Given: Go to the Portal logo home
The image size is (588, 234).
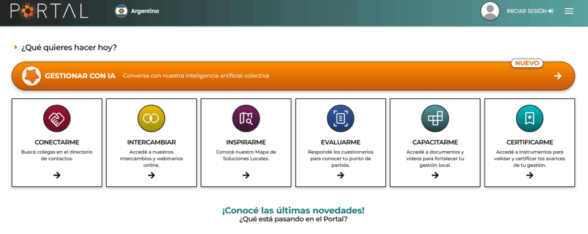Looking at the screenshot, I should [x=49, y=11].
